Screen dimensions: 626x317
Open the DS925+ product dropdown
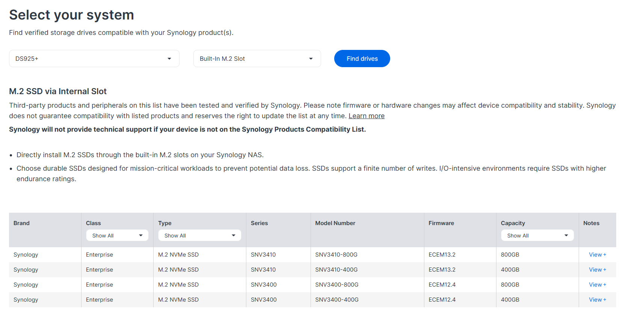94,59
